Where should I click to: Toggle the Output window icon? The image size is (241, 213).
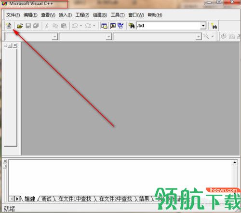point(113,26)
